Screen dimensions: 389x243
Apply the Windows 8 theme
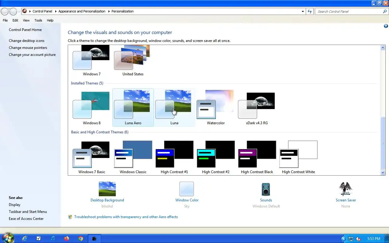pos(91,108)
